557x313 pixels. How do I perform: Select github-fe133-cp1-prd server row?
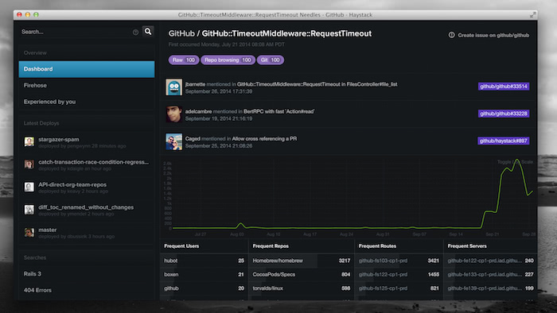(x=490, y=274)
